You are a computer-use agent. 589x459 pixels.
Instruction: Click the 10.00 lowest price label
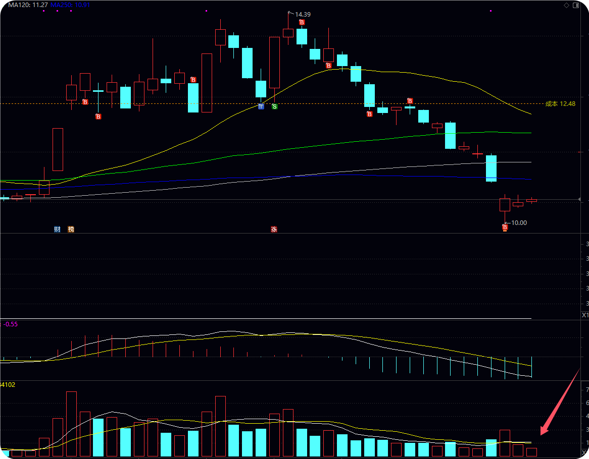(x=519, y=223)
